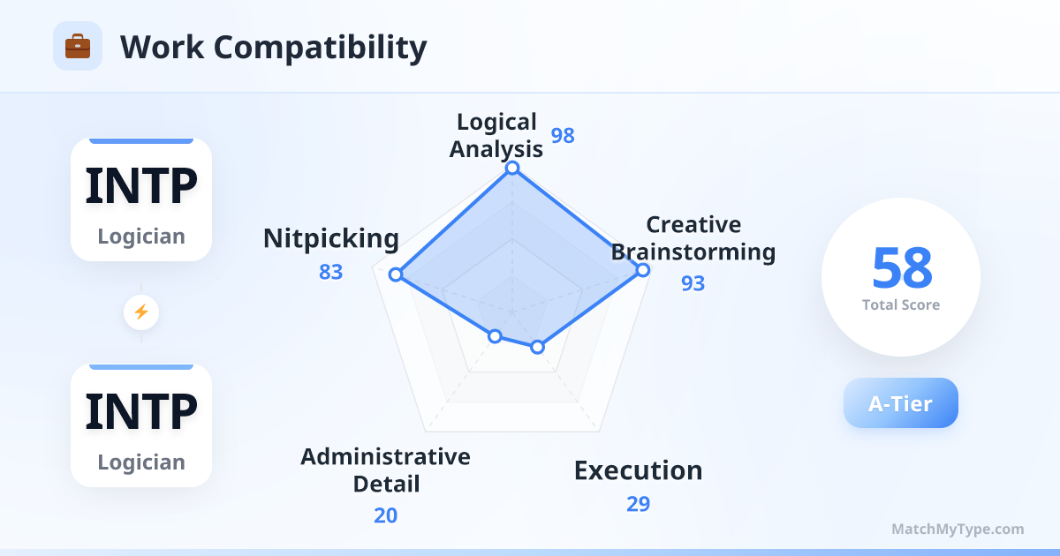This screenshot has height=556, width=1060.
Task: Click the Work Compatibility title
Action: coord(273,47)
